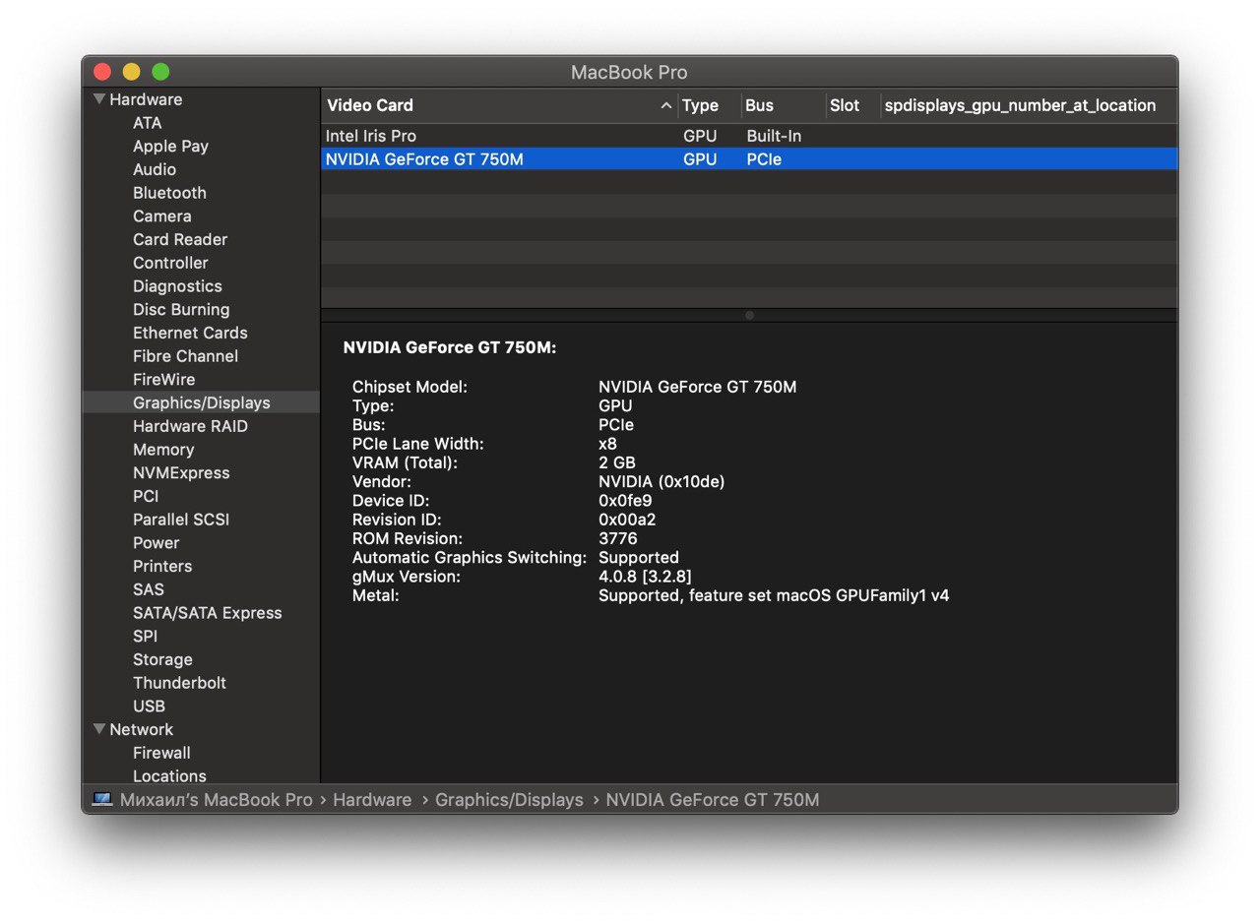Select Fibre Channel entry

pyautogui.click(x=185, y=356)
